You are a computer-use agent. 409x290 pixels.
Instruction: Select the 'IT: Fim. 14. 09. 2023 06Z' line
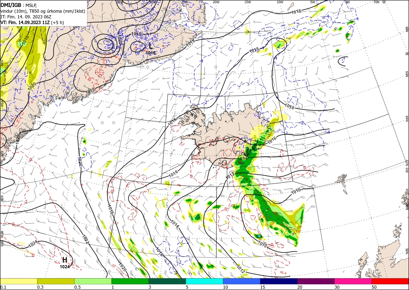click(25, 17)
